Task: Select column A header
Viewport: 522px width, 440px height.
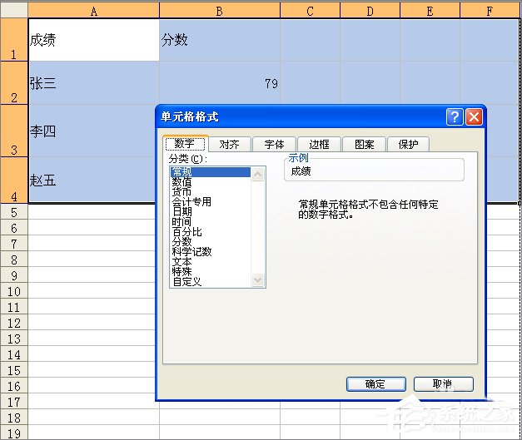Action: pyautogui.click(x=93, y=11)
